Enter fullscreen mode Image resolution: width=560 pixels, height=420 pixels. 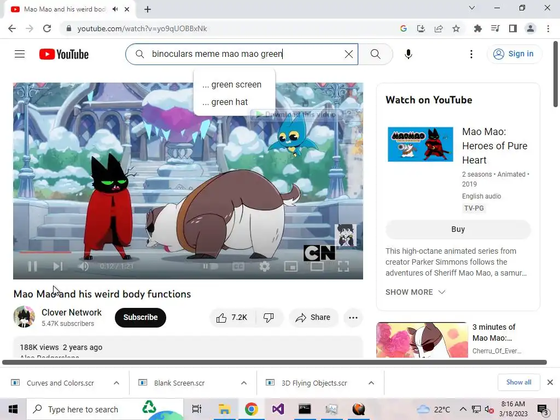point(343,266)
